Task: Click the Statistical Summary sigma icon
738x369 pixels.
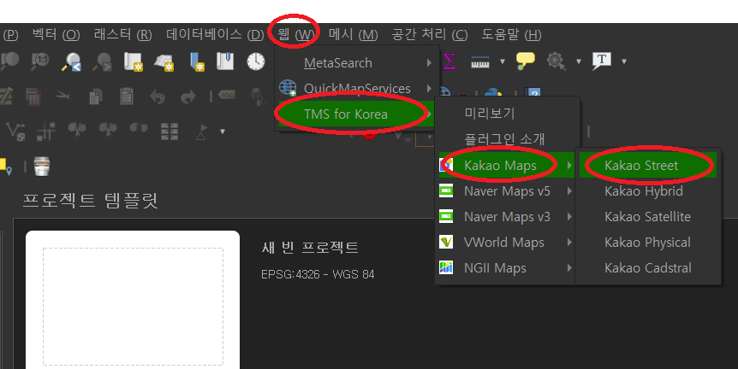Action: [x=449, y=61]
